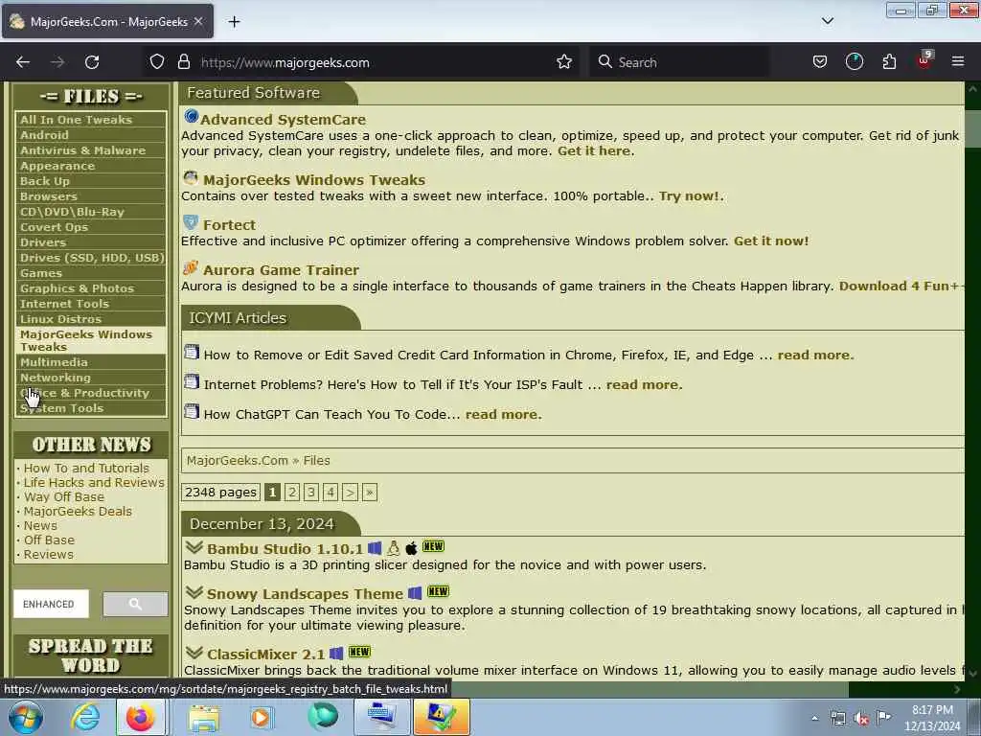This screenshot has height=736, width=981.
Task: Bookmark this page with the star icon
Action: point(563,62)
